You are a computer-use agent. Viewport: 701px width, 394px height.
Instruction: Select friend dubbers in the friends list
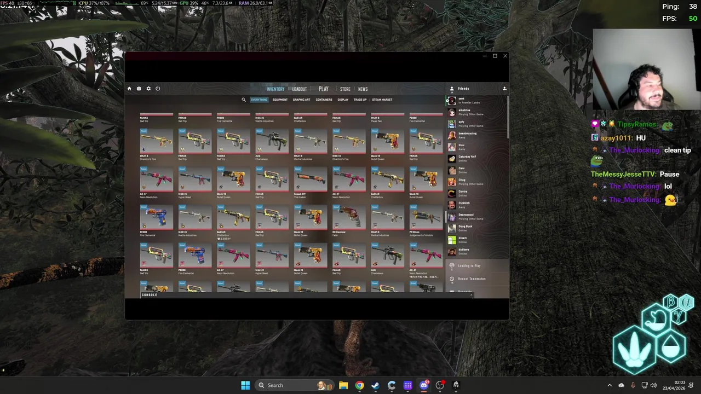click(475, 251)
